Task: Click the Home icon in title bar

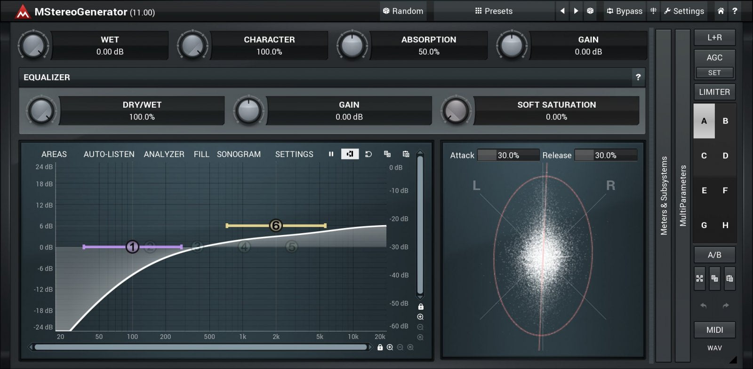Action: coord(721,11)
